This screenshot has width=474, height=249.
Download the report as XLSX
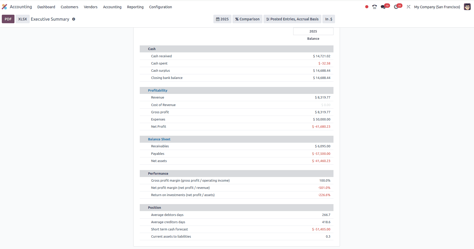pyautogui.click(x=22, y=19)
